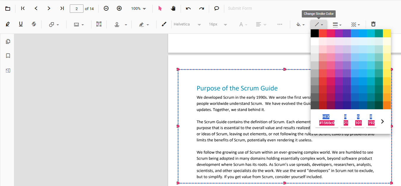
Task: Click the Open File folder icon
Action: tap(8, 9)
